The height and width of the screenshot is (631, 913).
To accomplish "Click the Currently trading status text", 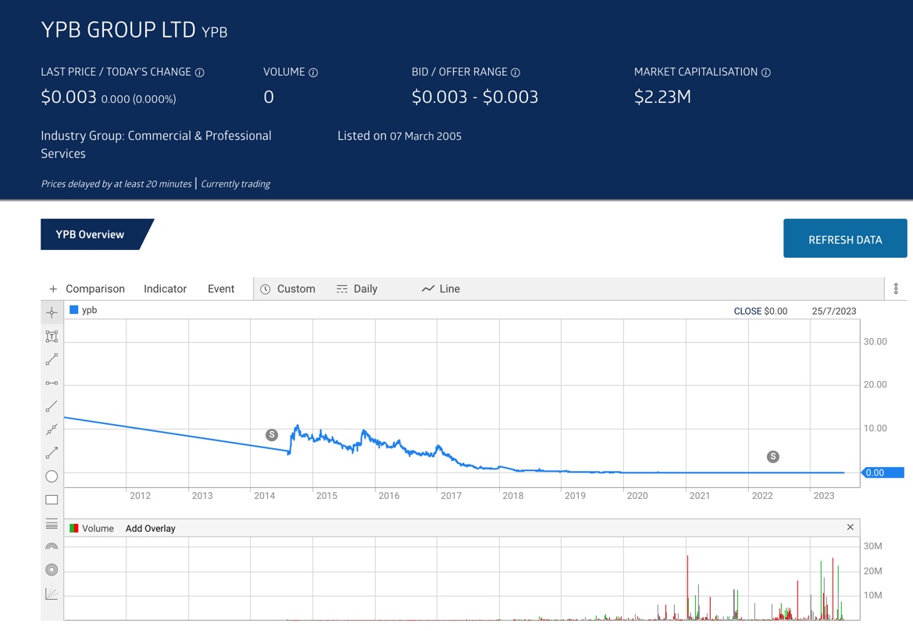I will tap(235, 184).
